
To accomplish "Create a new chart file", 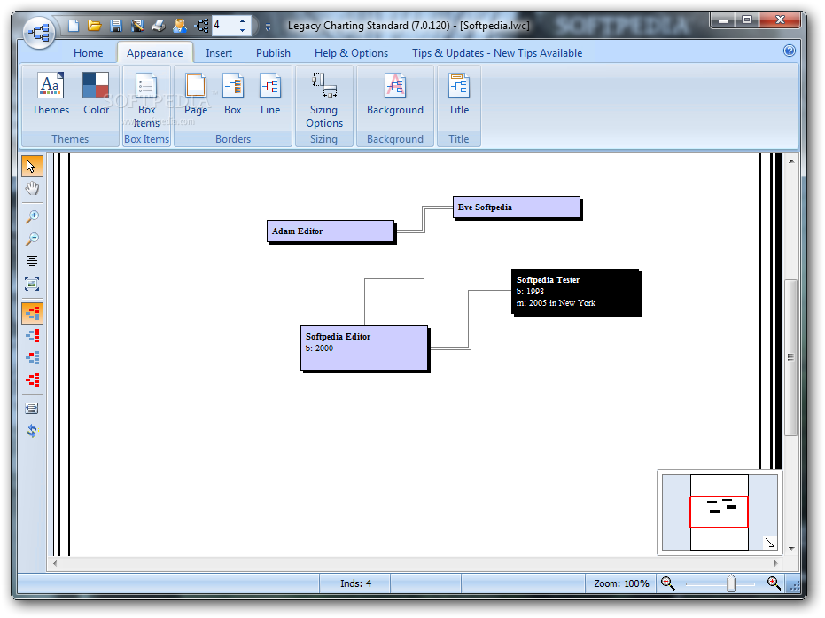I will tap(74, 25).
